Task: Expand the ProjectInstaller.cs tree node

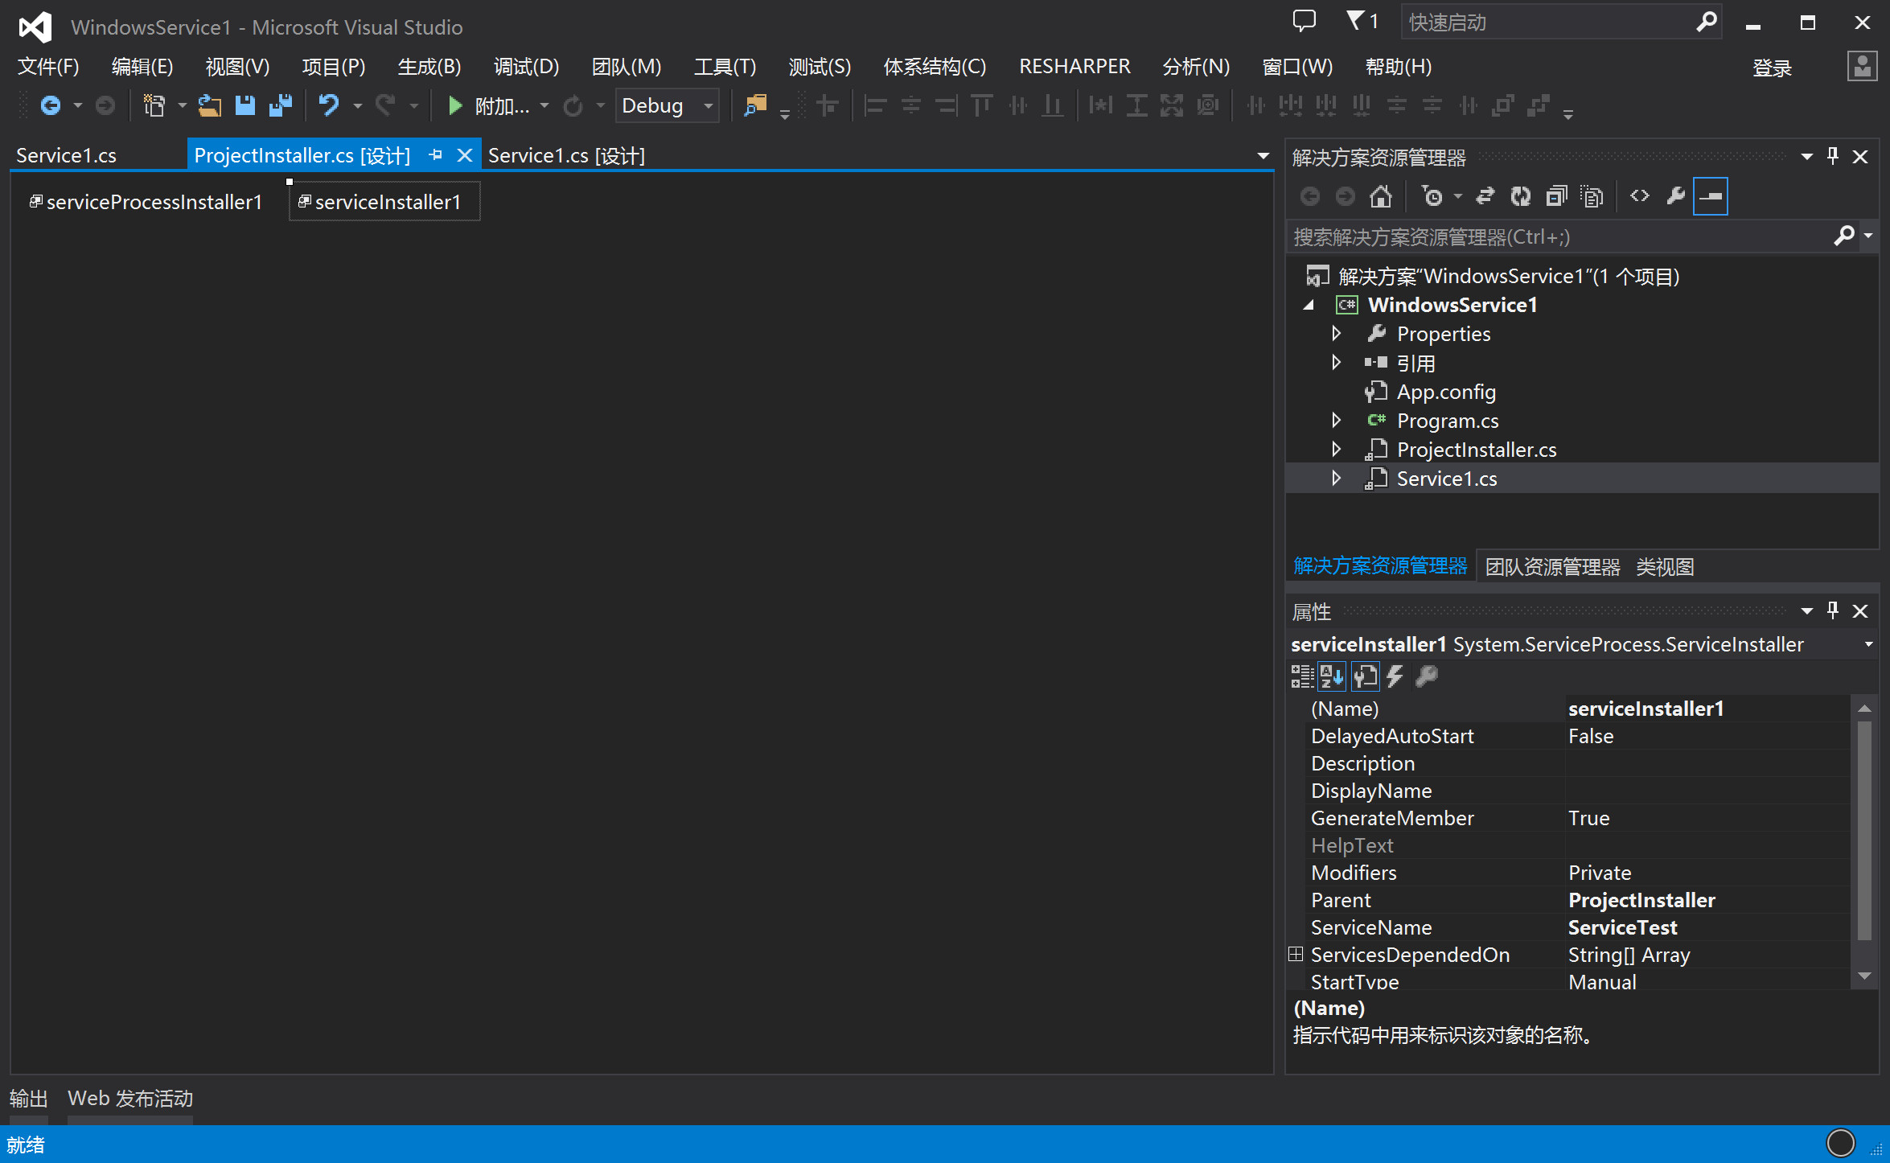Action: 1336,449
